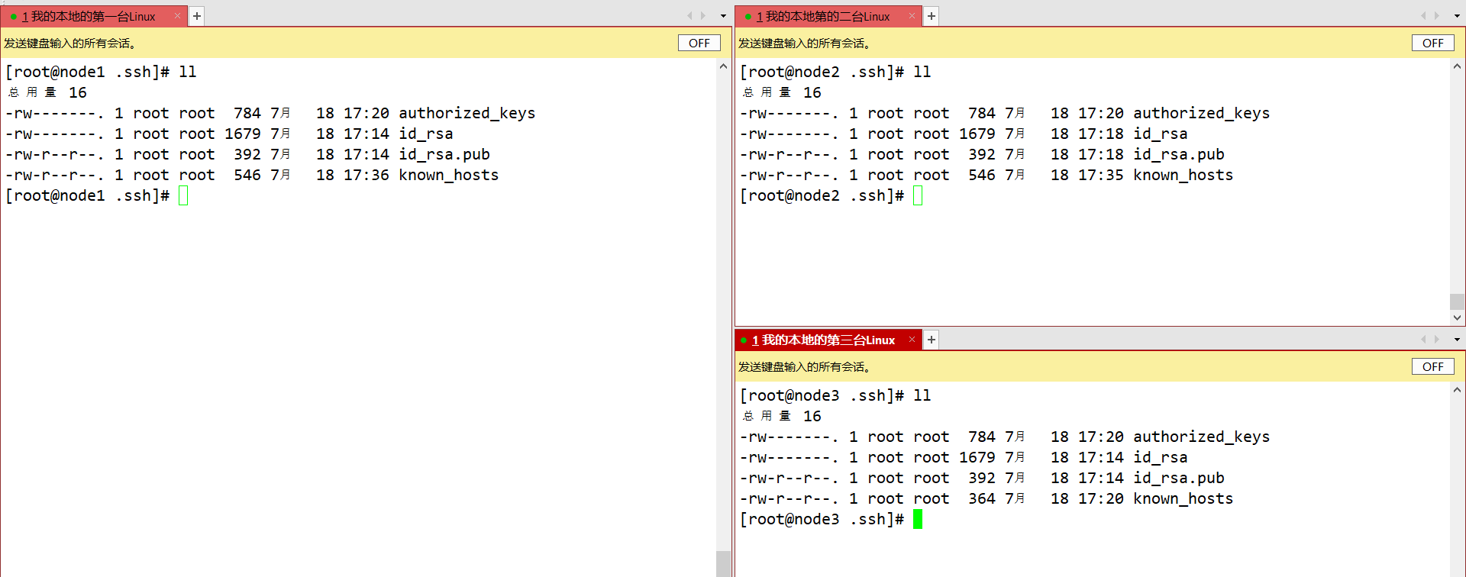Click id_rsa.pub in node3 listing
1466x577 pixels.
pos(1178,478)
